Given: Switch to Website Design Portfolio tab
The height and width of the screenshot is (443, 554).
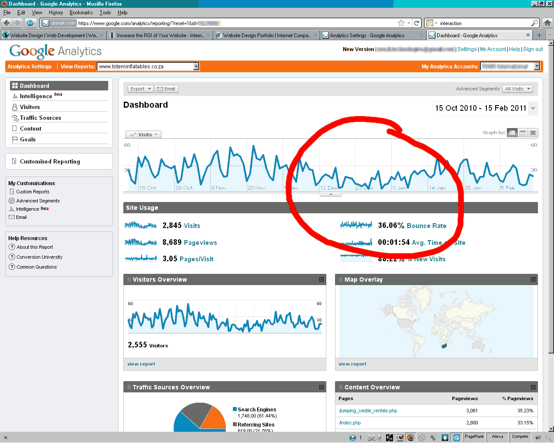Looking at the screenshot, I should pyautogui.click(x=266, y=35).
